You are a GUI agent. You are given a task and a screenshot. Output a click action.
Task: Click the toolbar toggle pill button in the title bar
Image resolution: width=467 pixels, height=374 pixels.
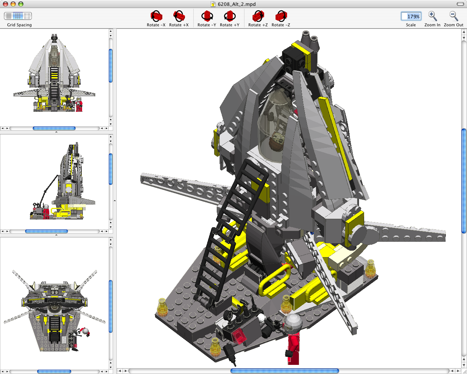[x=460, y=4]
